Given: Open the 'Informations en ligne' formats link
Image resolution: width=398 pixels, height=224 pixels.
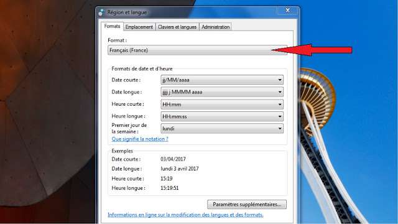Looking at the screenshot, I should click(x=185, y=215).
